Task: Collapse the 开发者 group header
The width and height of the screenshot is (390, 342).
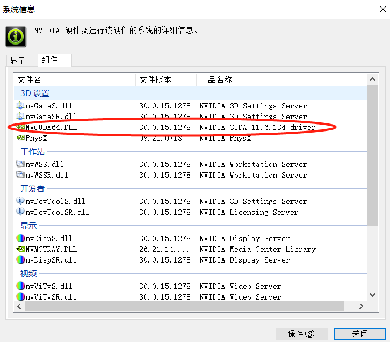Action: click(32, 189)
